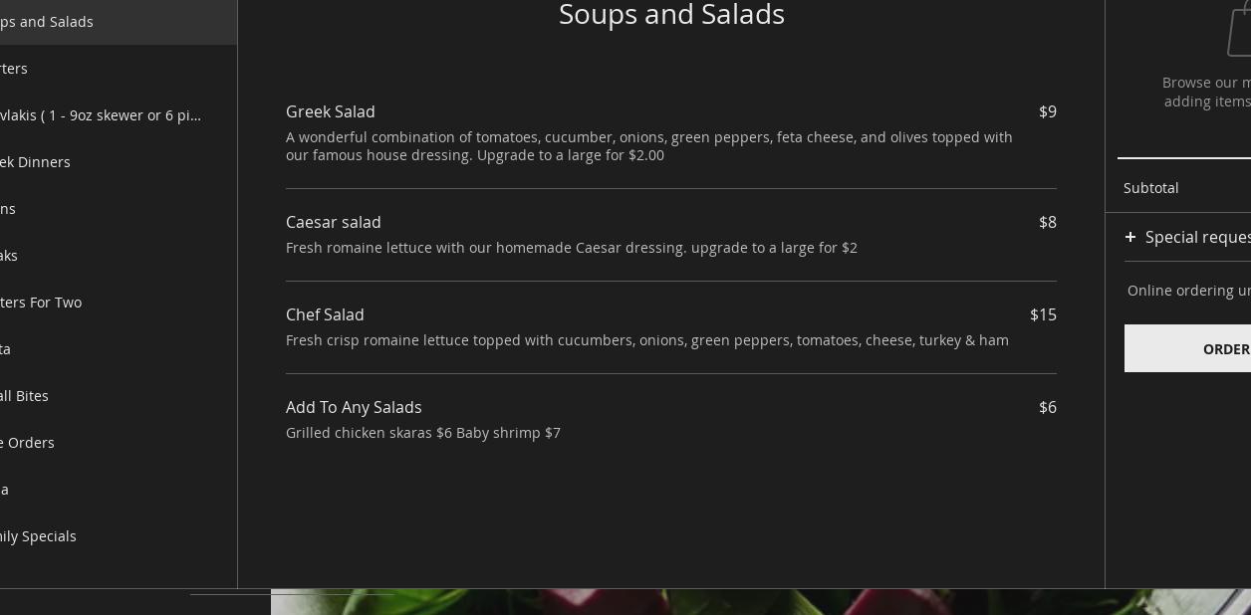The height and width of the screenshot is (615, 1251).
Task: Click the shopping bag icon in cart panel
Action: [x=1239, y=32]
